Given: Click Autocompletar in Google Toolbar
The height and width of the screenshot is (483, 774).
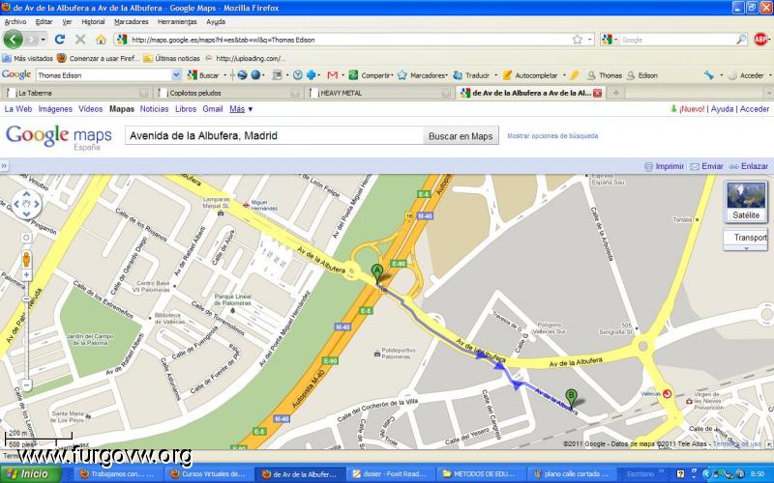Looking at the screenshot, I should click(530, 75).
